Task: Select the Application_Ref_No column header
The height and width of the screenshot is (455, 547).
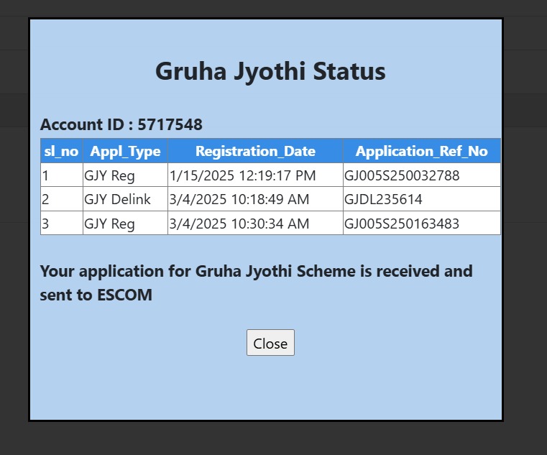Action: coord(421,151)
